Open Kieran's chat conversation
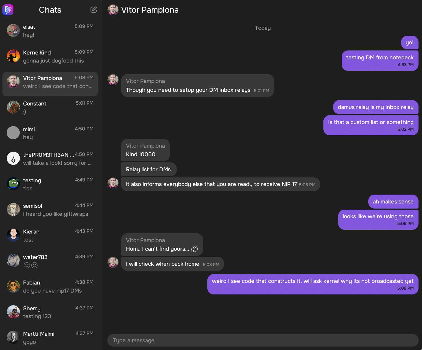422x350 pixels. click(x=50, y=235)
